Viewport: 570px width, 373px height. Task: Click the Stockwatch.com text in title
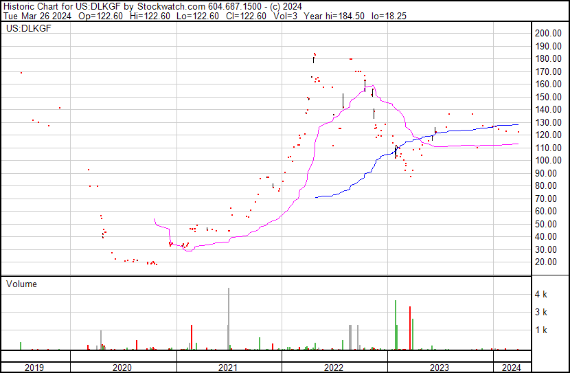(171, 7)
